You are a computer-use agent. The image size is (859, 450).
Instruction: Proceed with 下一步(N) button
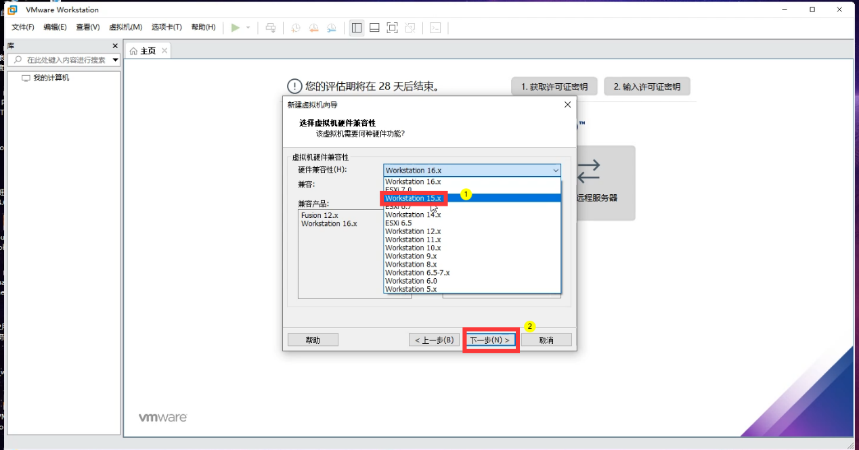490,340
